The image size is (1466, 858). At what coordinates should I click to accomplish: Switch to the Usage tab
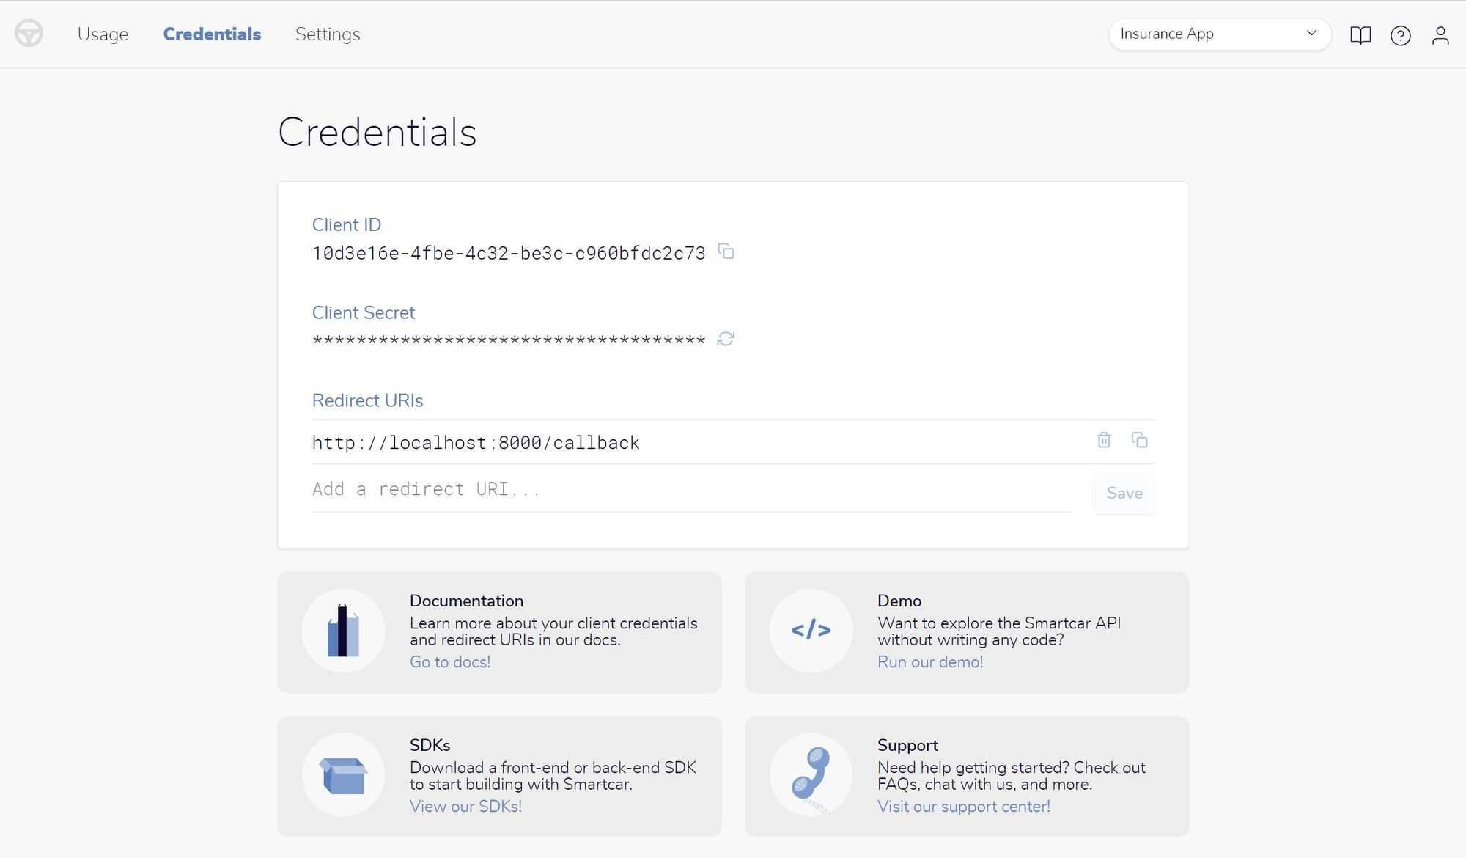pos(103,34)
